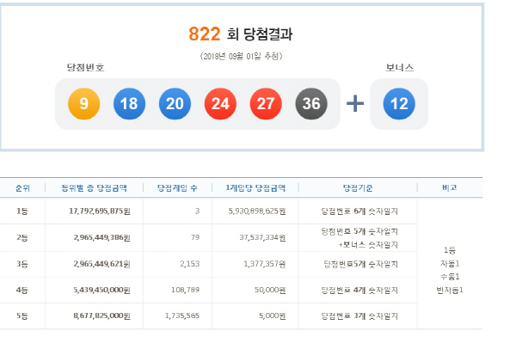Click the 당첨기준 column header
Screen dimensions: 516x337
tap(358, 188)
